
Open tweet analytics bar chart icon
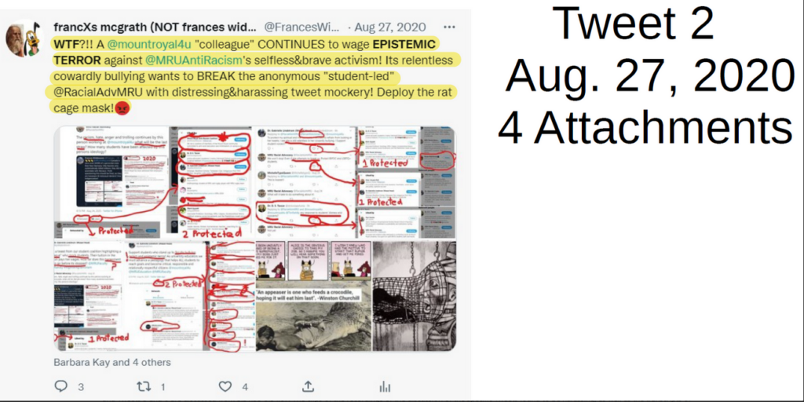point(385,386)
